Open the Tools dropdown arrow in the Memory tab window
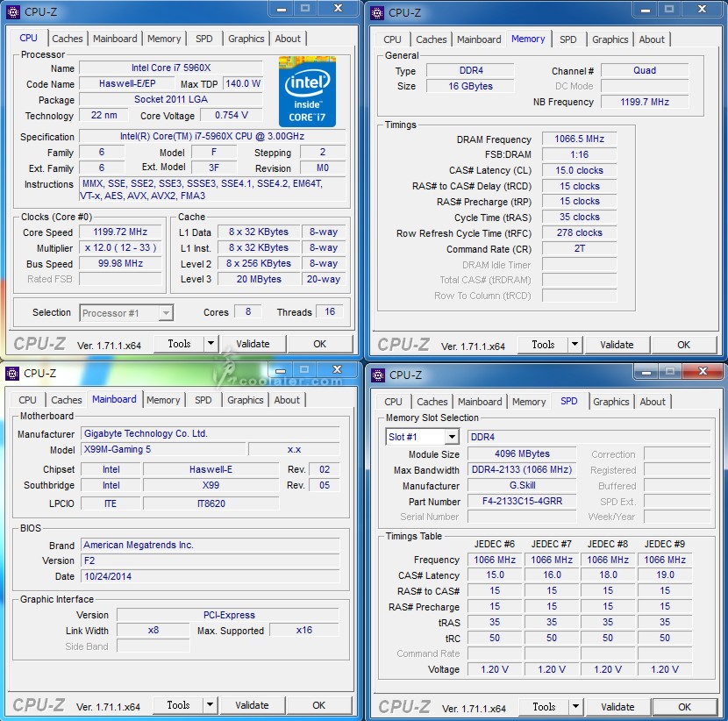This screenshot has height=721, width=728. (x=575, y=345)
